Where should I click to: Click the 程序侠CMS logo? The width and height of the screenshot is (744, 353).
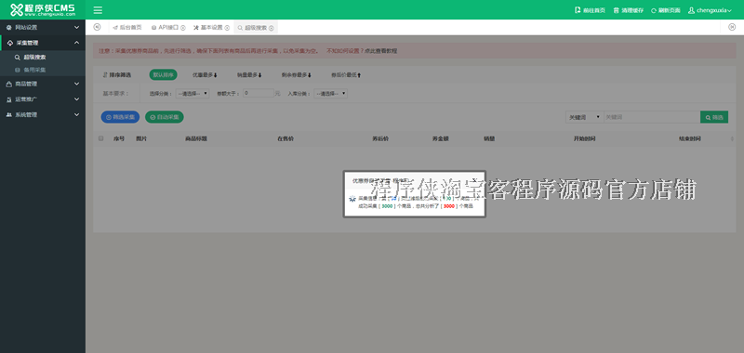[x=43, y=9]
